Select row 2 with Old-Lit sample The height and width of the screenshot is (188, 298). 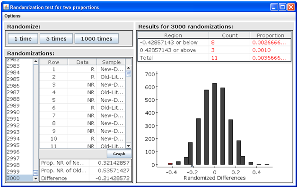[x=82, y=77]
